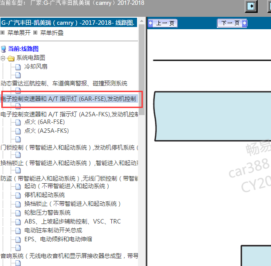Open 换档锁止（带智能进入和起动系统） entry
Image resolution: width=271 pixels, height=266 pixels.
(69, 163)
